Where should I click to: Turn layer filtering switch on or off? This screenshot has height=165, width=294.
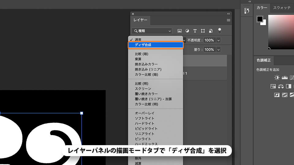point(220,31)
